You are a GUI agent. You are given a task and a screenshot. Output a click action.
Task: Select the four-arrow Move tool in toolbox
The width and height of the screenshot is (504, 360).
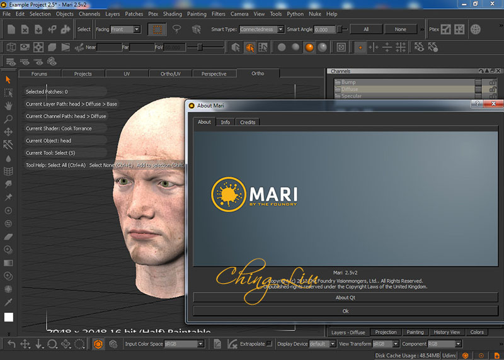[x=8, y=132]
